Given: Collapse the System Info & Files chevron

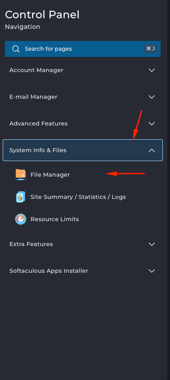Looking at the screenshot, I should pos(152,150).
